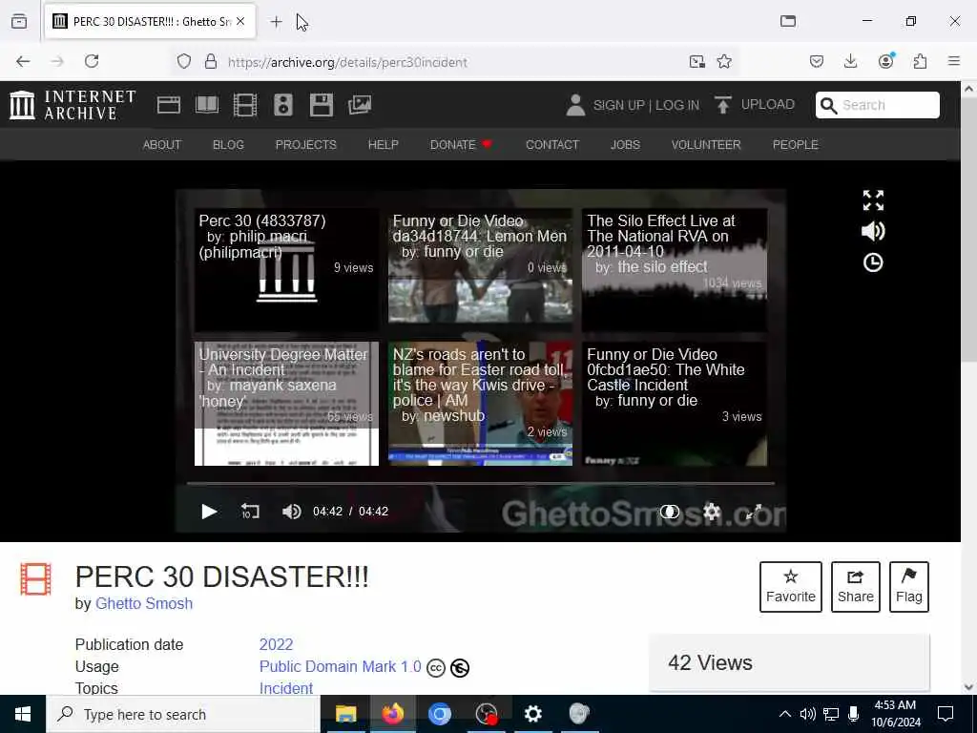Open the Internet Archive home logo
The image size is (977, 733).
pos(73,105)
